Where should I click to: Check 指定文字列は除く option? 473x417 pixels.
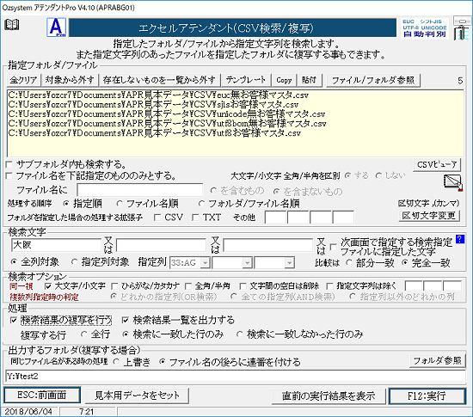[329, 285]
